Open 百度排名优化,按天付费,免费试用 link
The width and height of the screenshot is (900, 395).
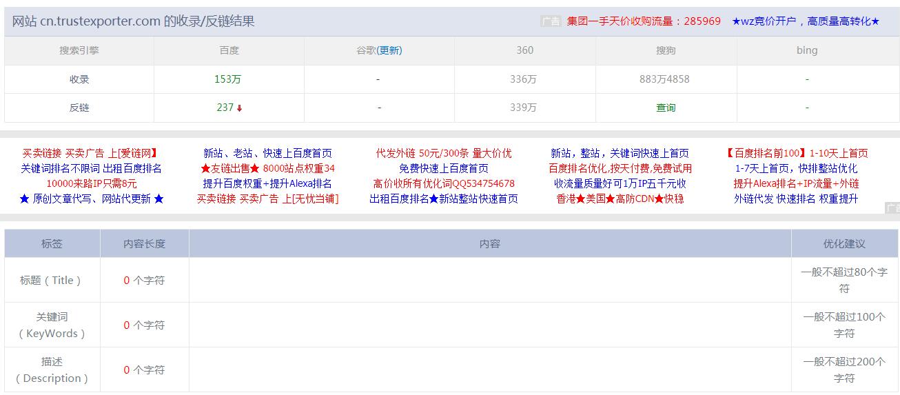pyautogui.click(x=620, y=168)
